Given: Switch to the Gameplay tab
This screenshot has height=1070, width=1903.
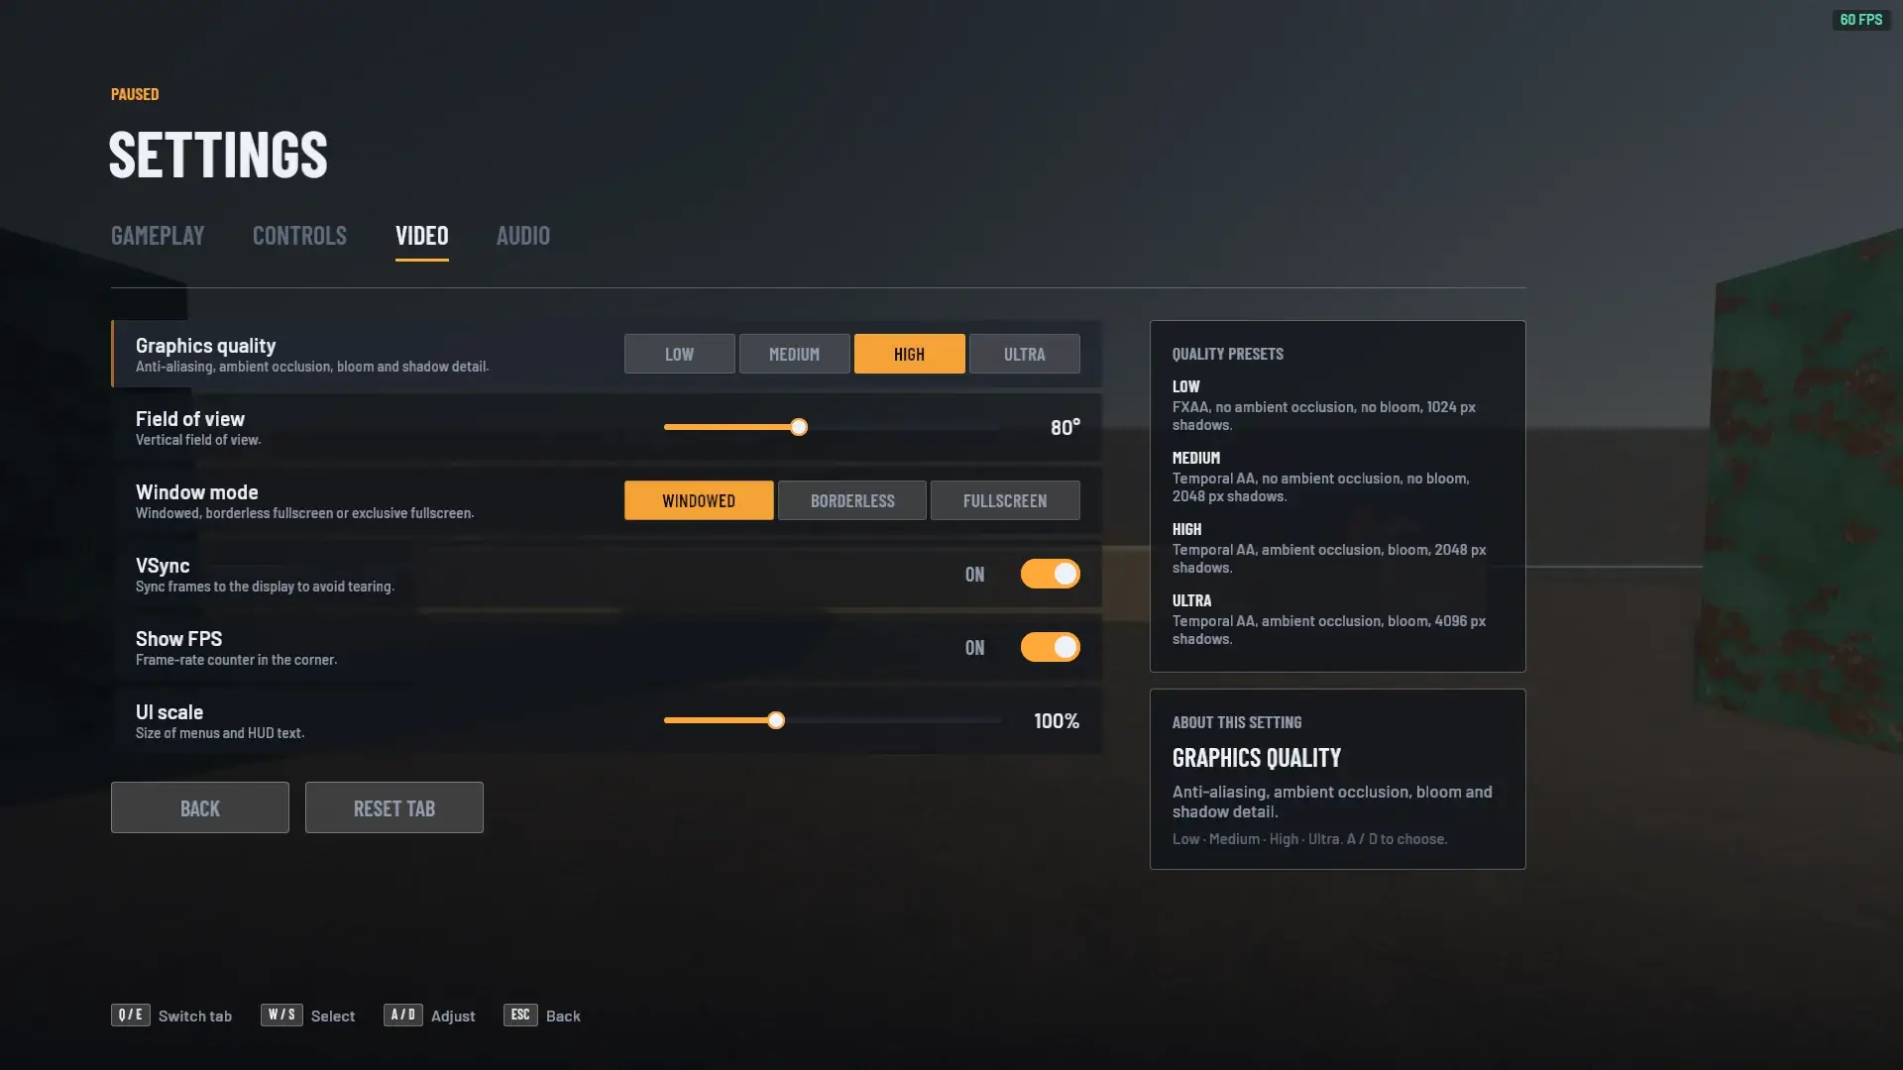Looking at the screenshot, I should (x=158, y=235).
